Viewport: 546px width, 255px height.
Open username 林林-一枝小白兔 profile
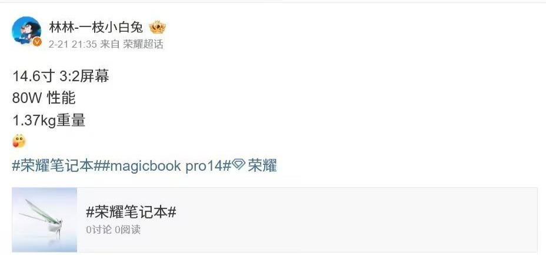pos(96,27)
